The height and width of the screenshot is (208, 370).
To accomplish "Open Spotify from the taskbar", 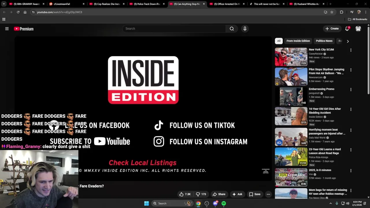I will tap(224, 203).
